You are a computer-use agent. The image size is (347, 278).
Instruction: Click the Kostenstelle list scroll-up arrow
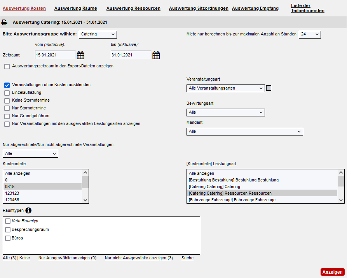[85, 172]
